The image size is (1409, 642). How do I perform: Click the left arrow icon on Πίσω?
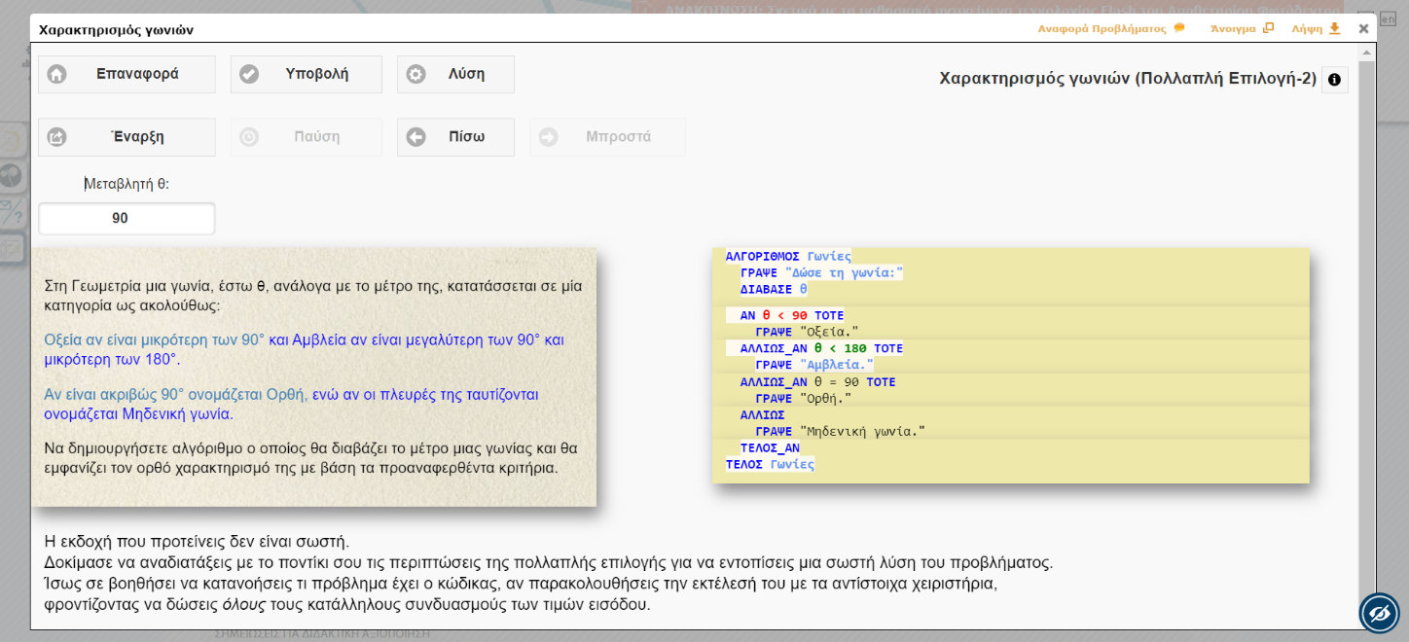pos(415,137)
